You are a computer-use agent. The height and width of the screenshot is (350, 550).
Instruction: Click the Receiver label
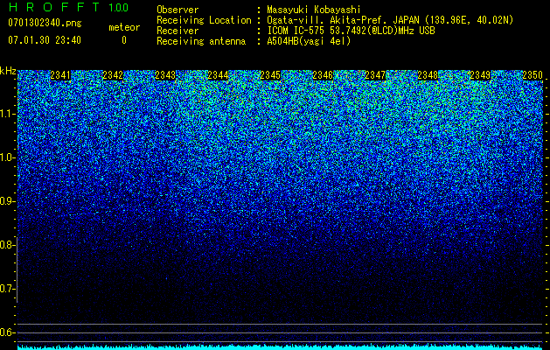point(178,31)
